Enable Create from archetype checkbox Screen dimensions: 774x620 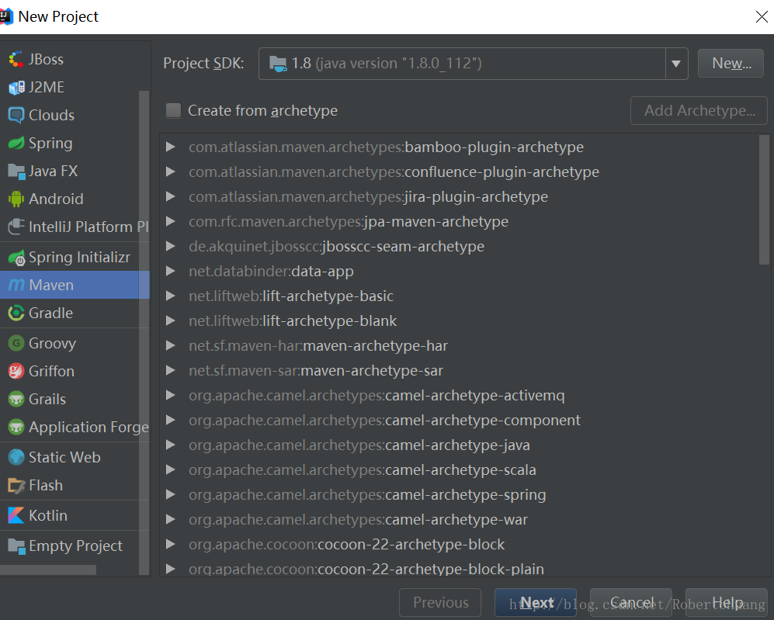(173, 111)
